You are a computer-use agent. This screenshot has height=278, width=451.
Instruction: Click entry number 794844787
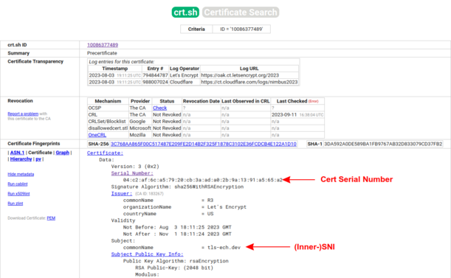155,75
